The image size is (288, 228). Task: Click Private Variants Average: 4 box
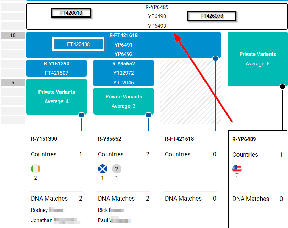(56, 96)
